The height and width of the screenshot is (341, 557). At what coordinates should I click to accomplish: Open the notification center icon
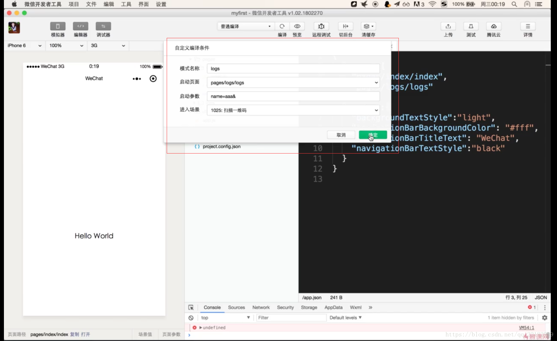tap(538, 4)
